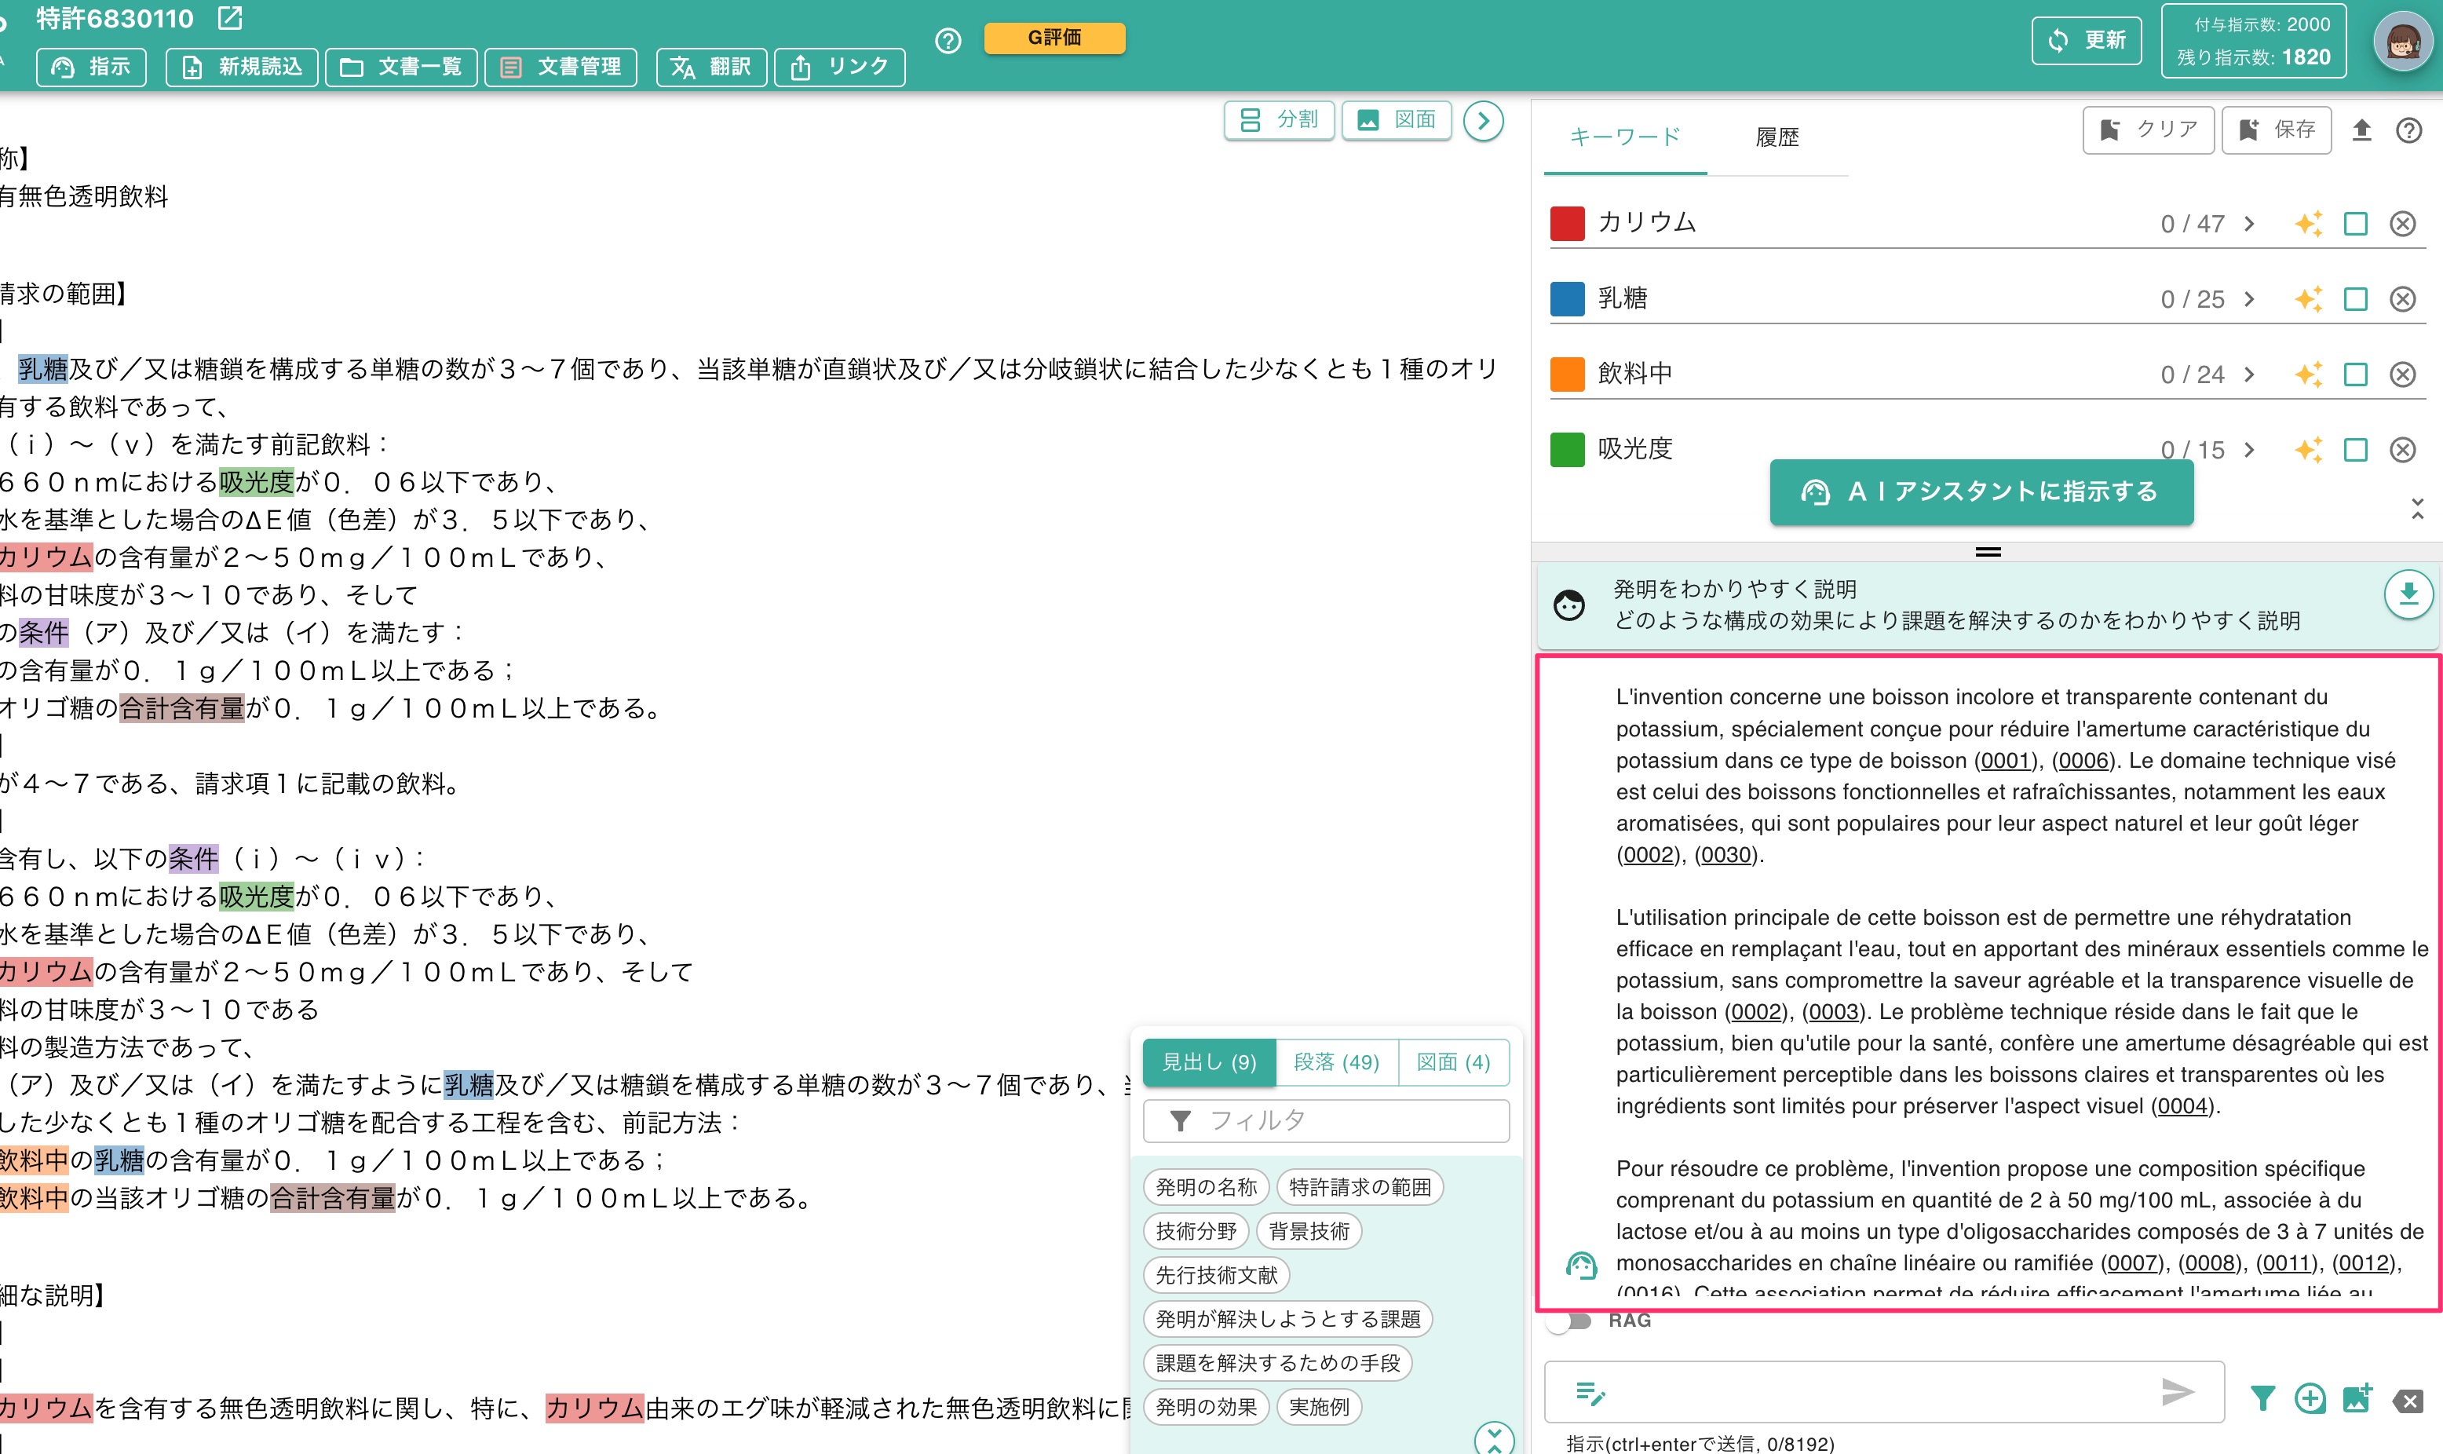Toggle checkbox for 吸光度 keyword
The width and height of the screenshot is (2443, 1454).
tap(2356, 450)
